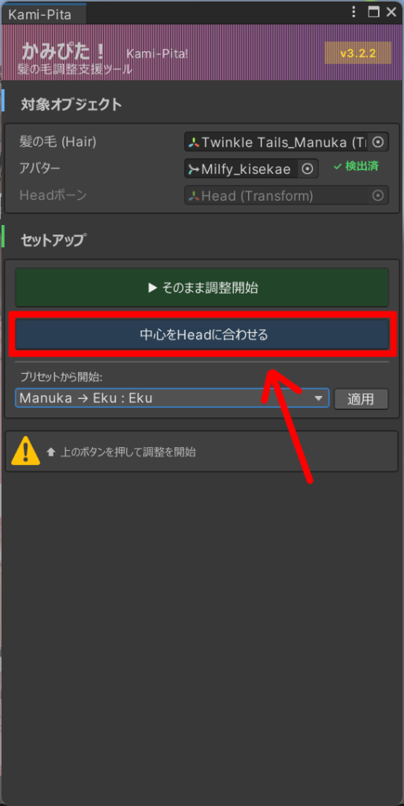Click the transform icon beside Head (Transform)
This screenshot has height=806, width=404.
click(193, 196)
